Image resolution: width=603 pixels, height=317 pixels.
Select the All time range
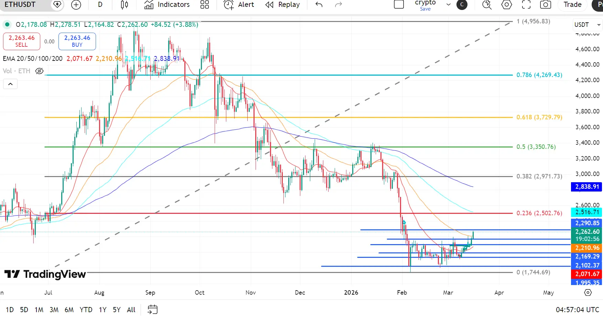point(131,310)
